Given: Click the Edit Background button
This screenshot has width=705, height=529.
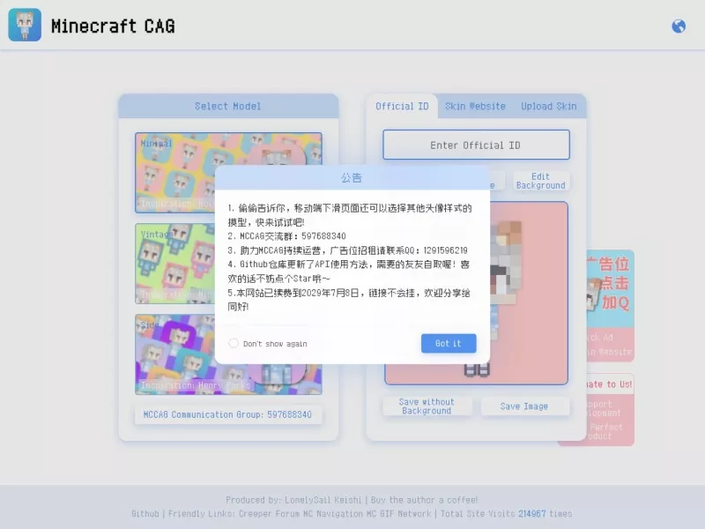Looking at the screenshot, I should [x=540, y=181].
